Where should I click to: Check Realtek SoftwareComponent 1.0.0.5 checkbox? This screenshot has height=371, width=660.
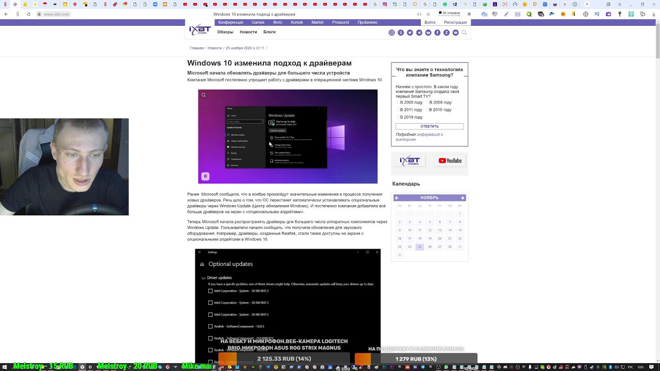(210, 326)
